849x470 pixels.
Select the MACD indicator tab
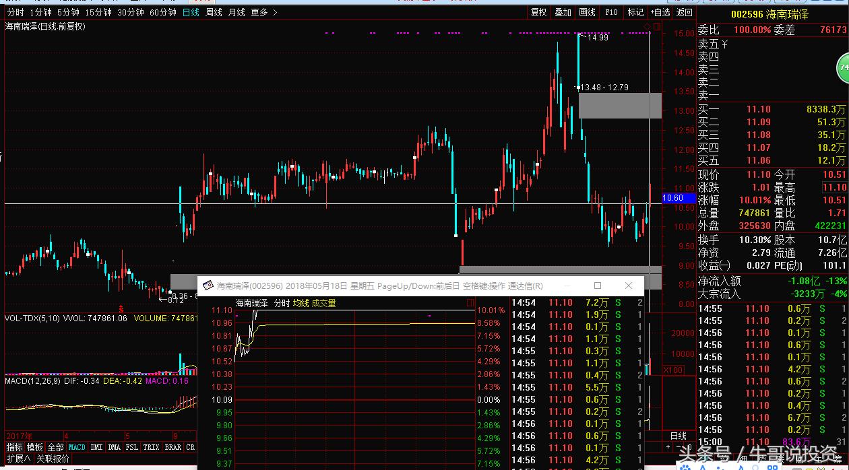(77, 447)
